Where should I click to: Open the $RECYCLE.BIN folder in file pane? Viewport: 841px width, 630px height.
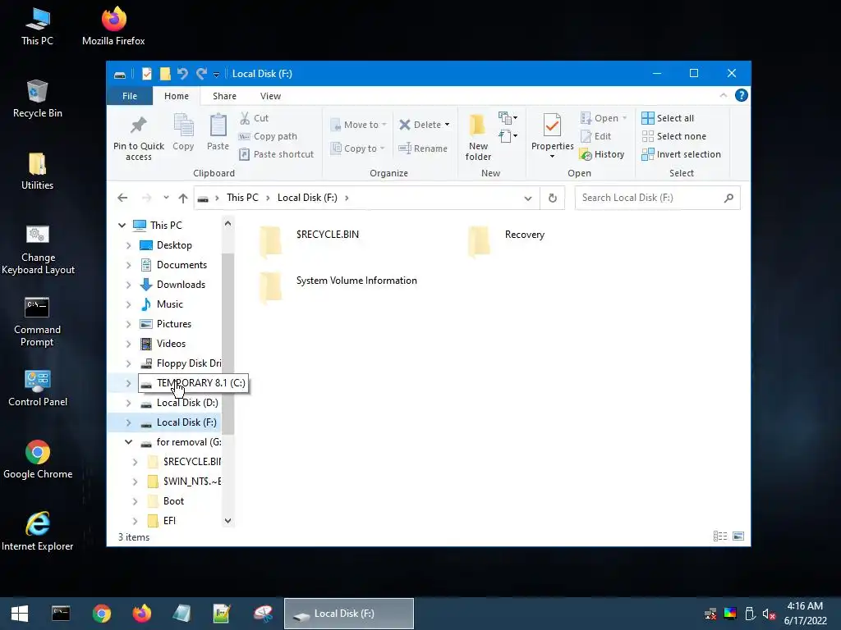[309, 240]
